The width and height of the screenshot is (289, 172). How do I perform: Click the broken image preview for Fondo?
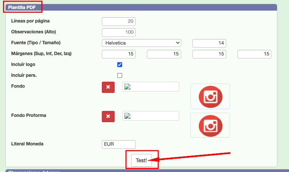151,87
